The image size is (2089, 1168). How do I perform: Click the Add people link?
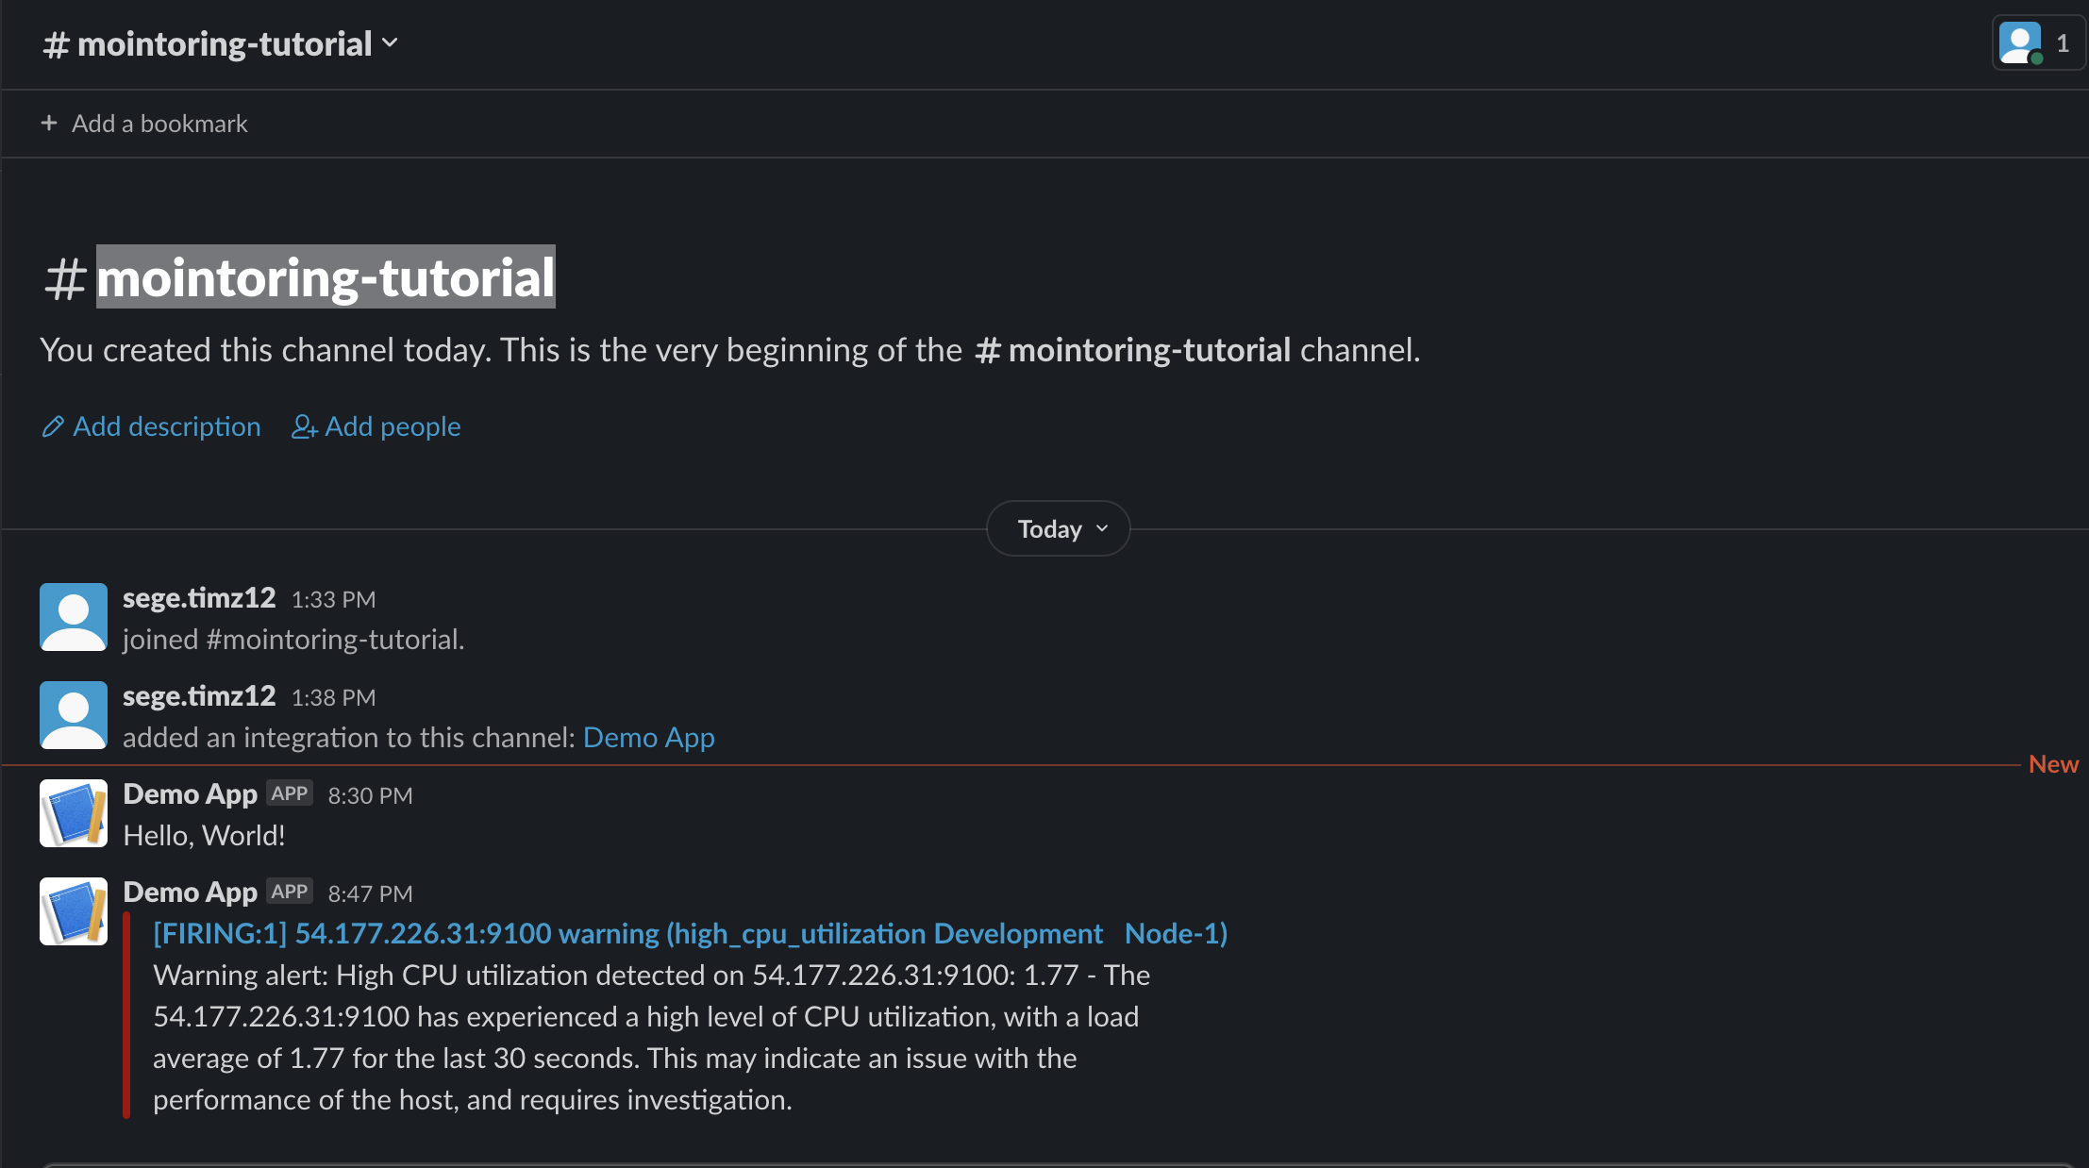pos(393,426)
